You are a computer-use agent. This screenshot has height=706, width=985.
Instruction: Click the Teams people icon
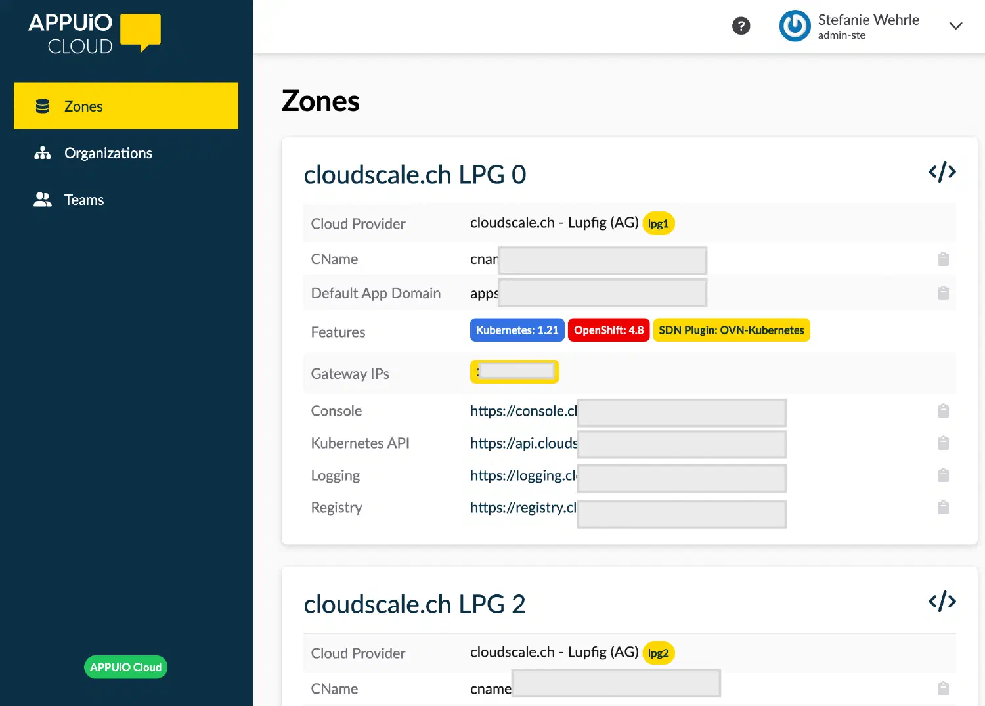pos(42,199)
